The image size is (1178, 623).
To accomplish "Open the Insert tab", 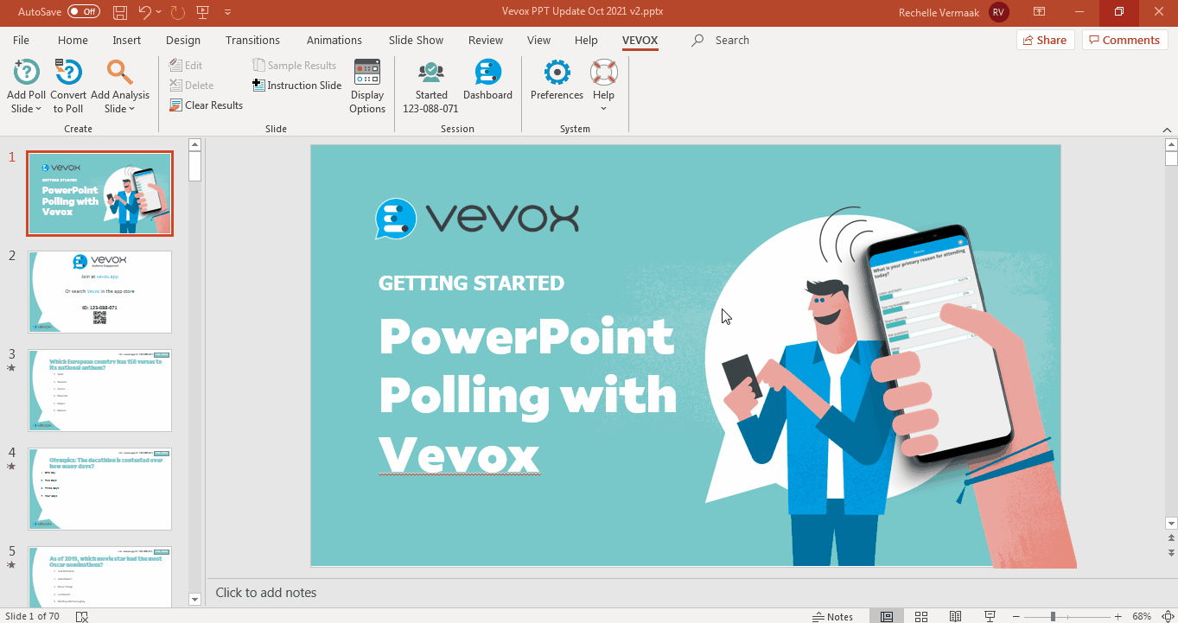I will coord(127,41).
